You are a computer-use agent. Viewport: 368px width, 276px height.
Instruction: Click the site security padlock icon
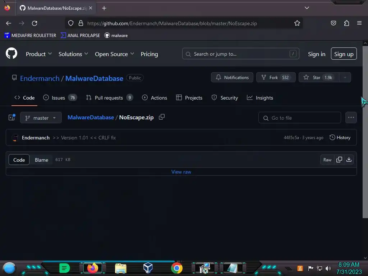[81, 23]
